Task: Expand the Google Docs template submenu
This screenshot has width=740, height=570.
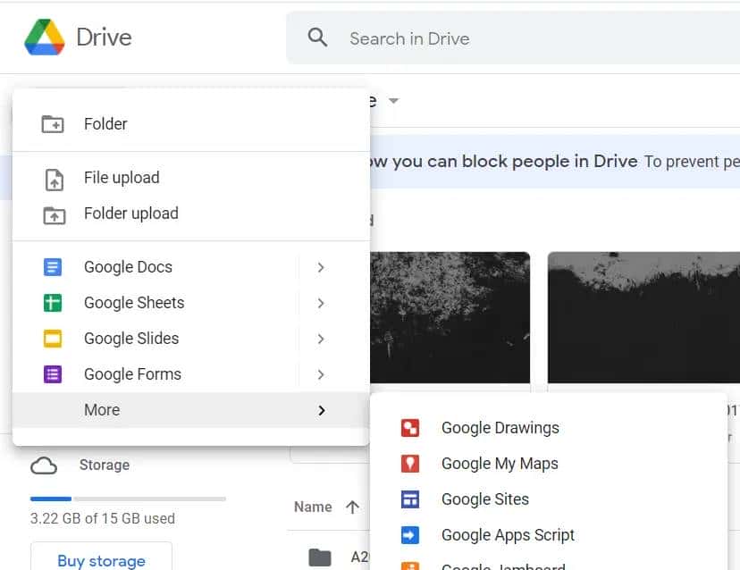Action: click(321, 266)
